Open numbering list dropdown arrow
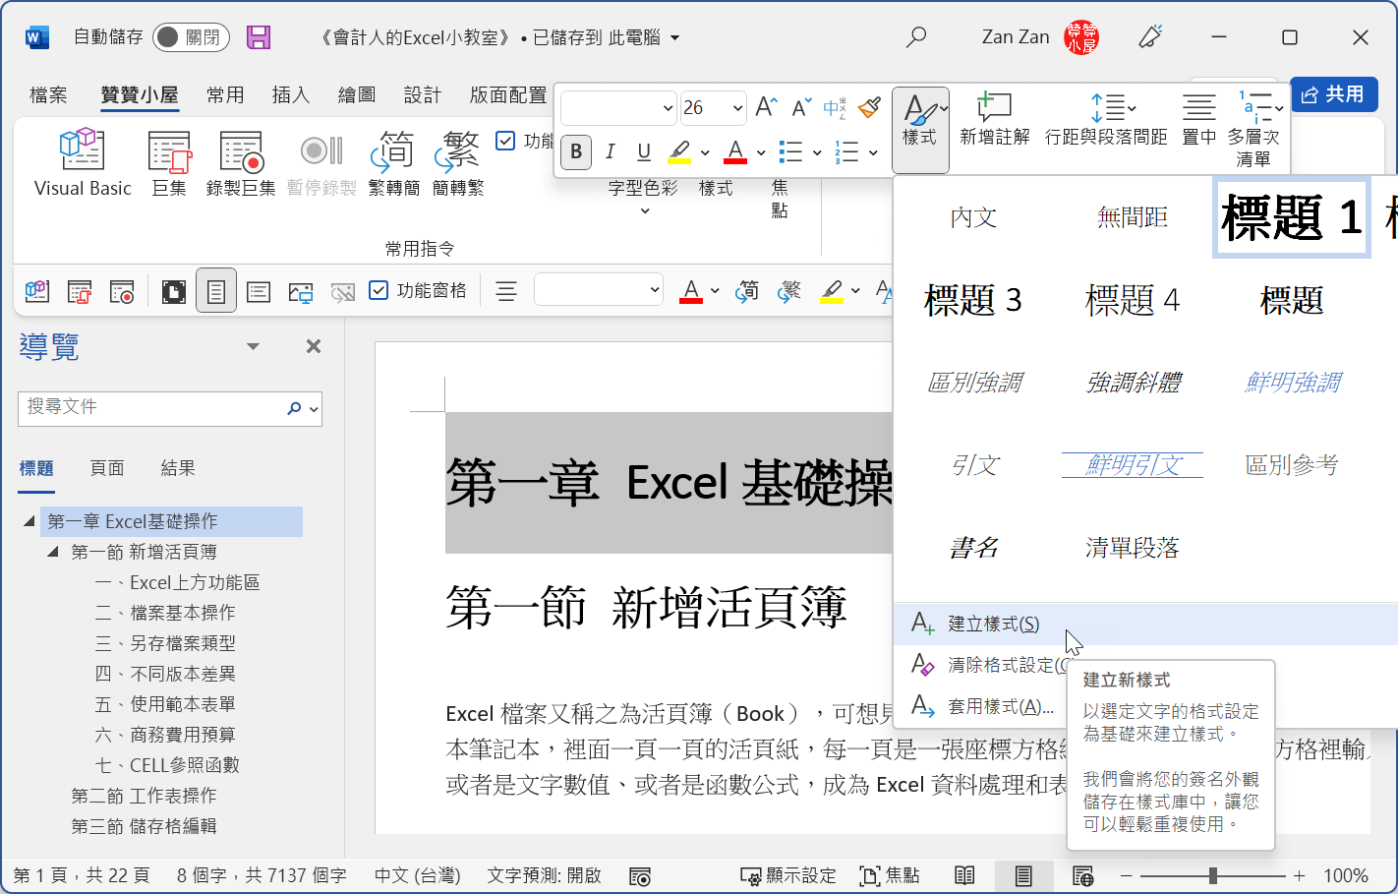 873,152
